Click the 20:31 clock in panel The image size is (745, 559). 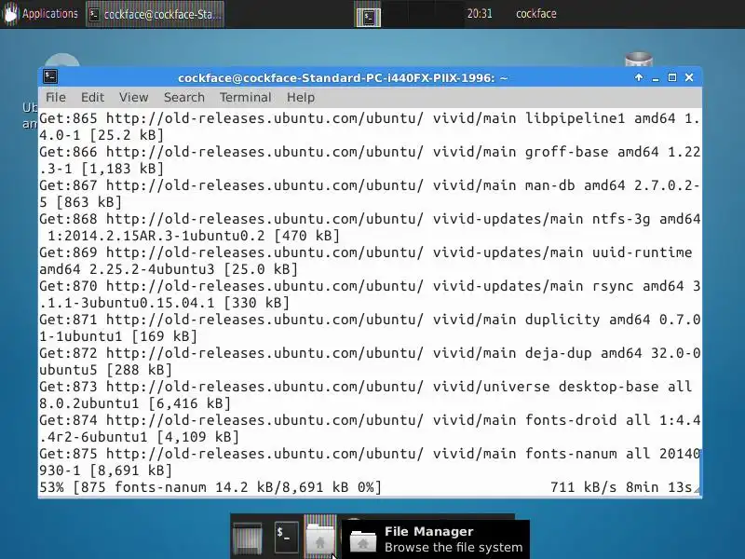click(x=480, y=13)
